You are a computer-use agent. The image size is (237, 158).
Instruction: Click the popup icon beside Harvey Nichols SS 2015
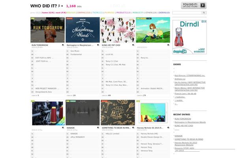[168, 128]
